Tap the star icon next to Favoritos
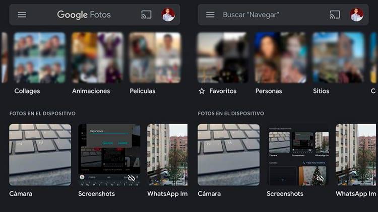The image size is (378, 212). tap(202, 91)
